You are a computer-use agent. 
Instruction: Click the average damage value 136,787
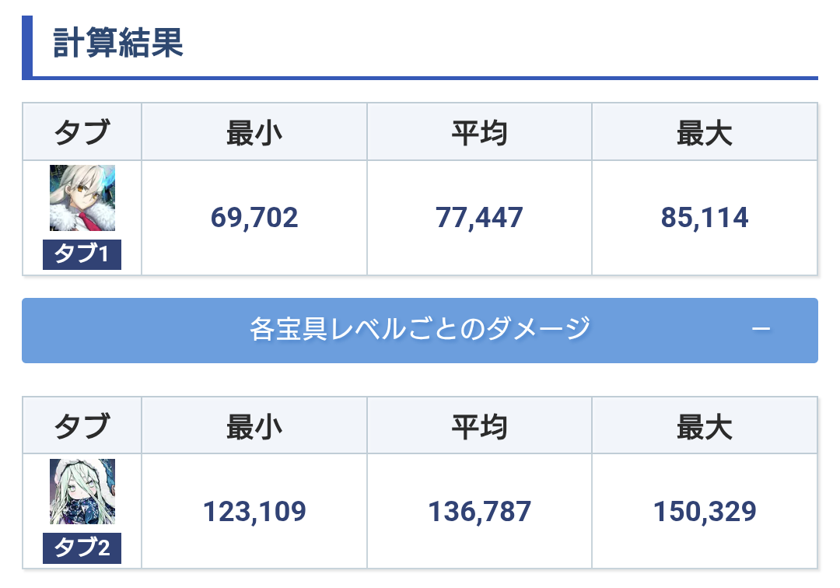(479, 512)
